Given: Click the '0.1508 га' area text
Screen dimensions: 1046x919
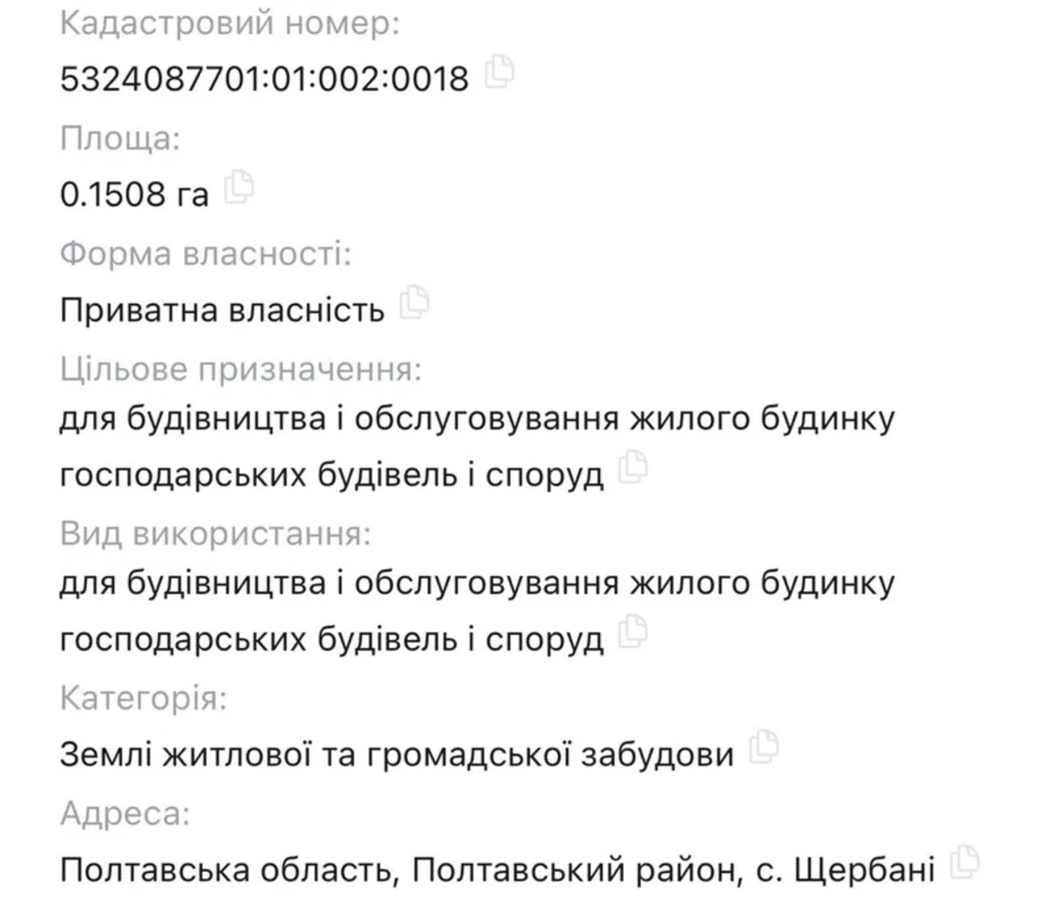Looking at the screenshot, I should click(134, 194).
